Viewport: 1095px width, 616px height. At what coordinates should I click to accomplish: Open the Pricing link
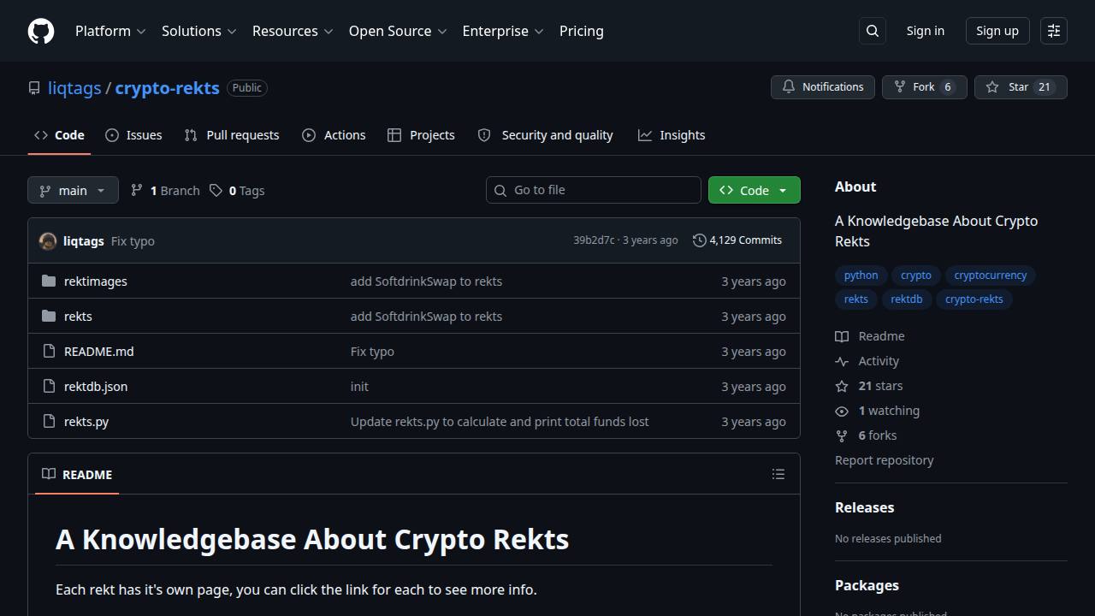(582, 31)
